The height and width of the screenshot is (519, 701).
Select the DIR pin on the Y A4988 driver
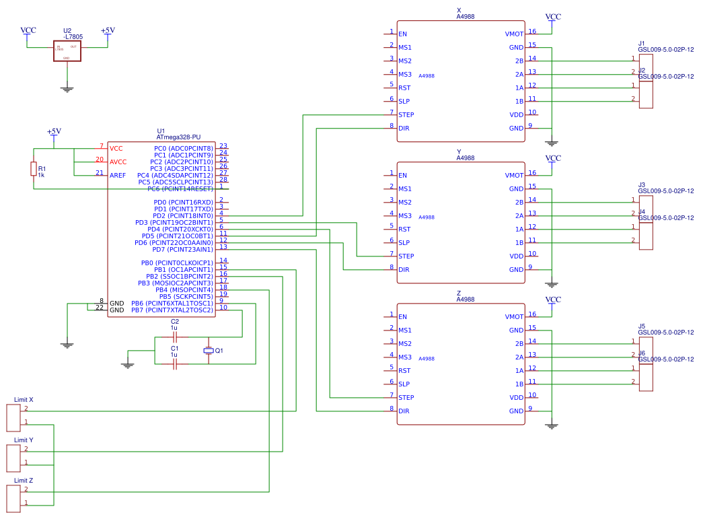[x=404, y=269]
